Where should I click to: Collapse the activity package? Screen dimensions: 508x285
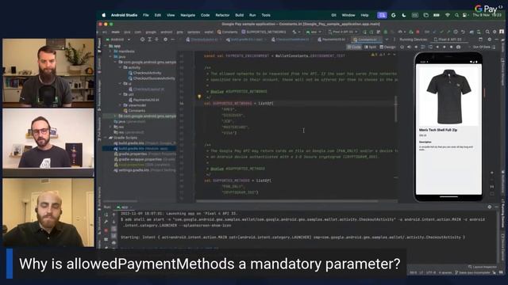pos(120,67)
